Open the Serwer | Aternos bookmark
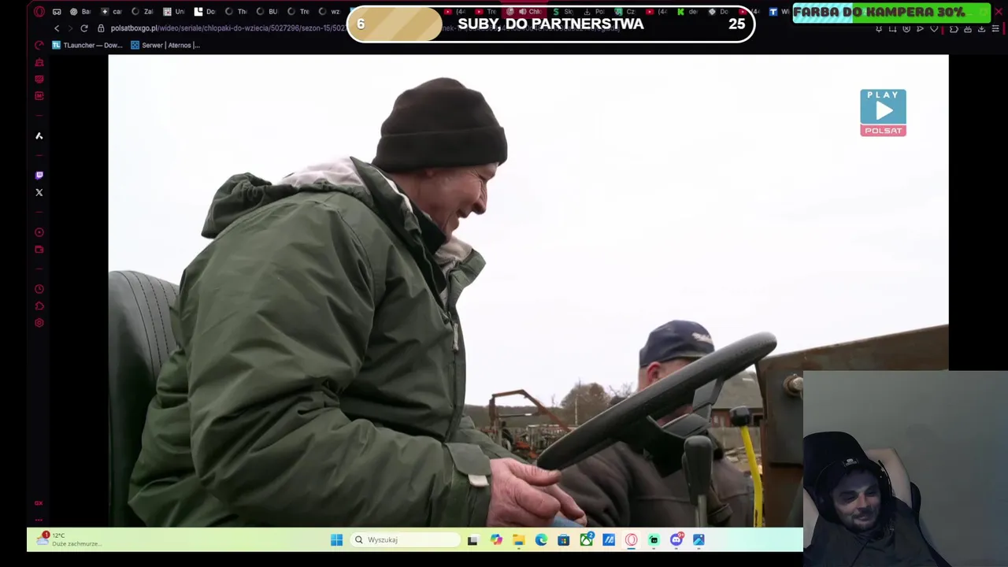The height and width of the screenshot is (567, 1008). pyautogui.click(x=165, y=45)
